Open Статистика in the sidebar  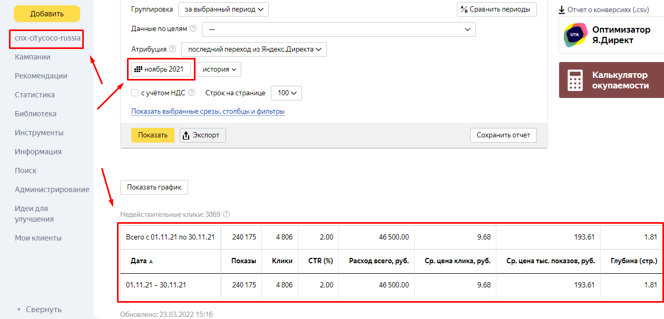coord(35,95)
